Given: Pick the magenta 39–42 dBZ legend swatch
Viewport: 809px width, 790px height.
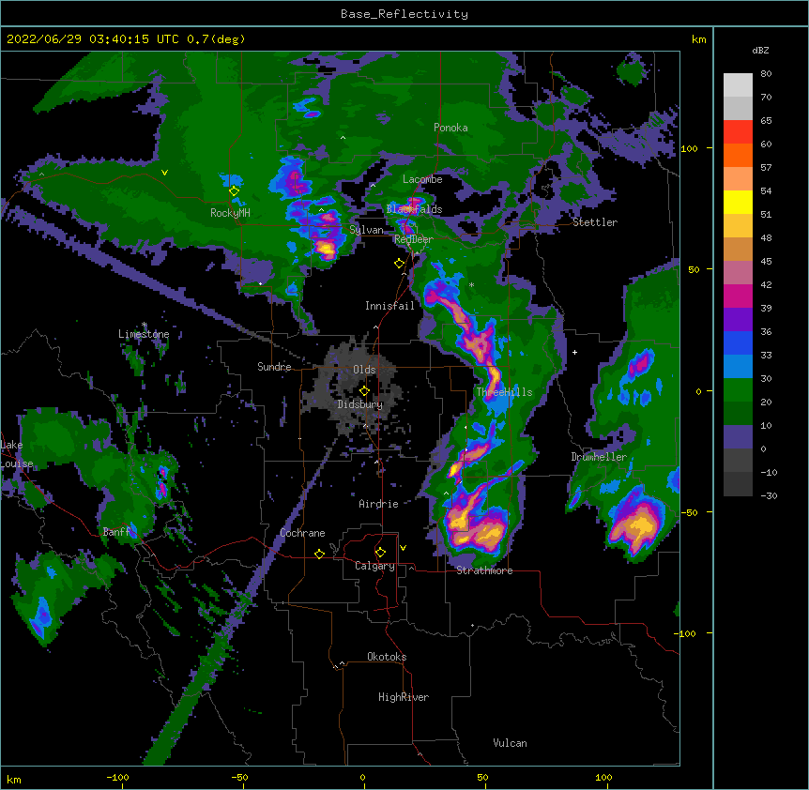Looking at the screenshot, I should pos(738,296).
